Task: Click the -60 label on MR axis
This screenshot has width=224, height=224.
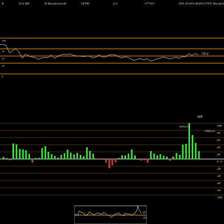Action: pyautogui.click(x=219, y=183)
